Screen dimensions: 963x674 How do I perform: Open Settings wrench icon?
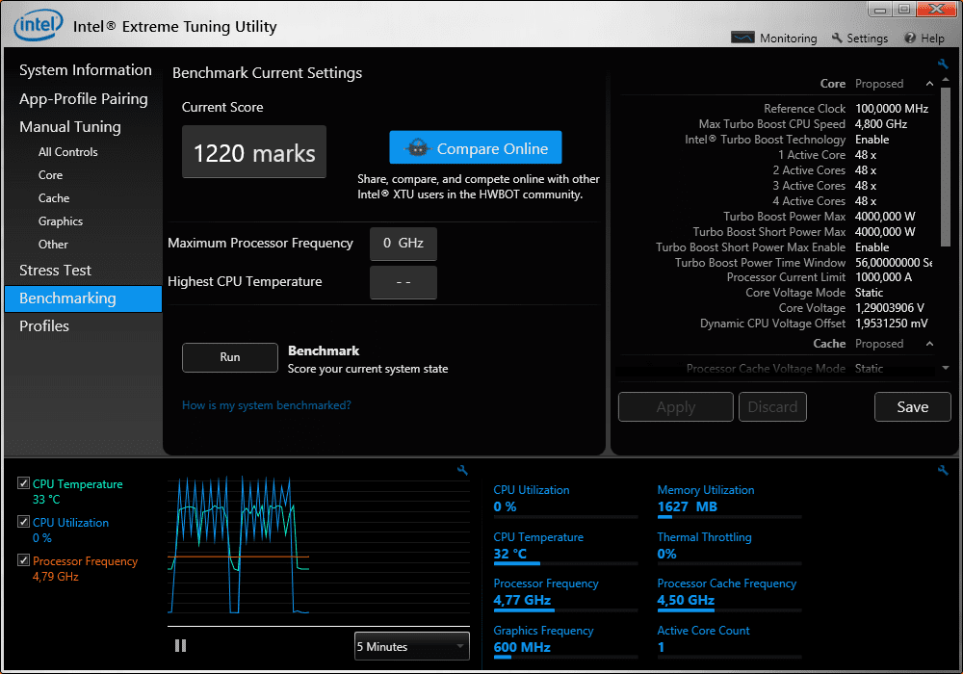pos(837,39)
